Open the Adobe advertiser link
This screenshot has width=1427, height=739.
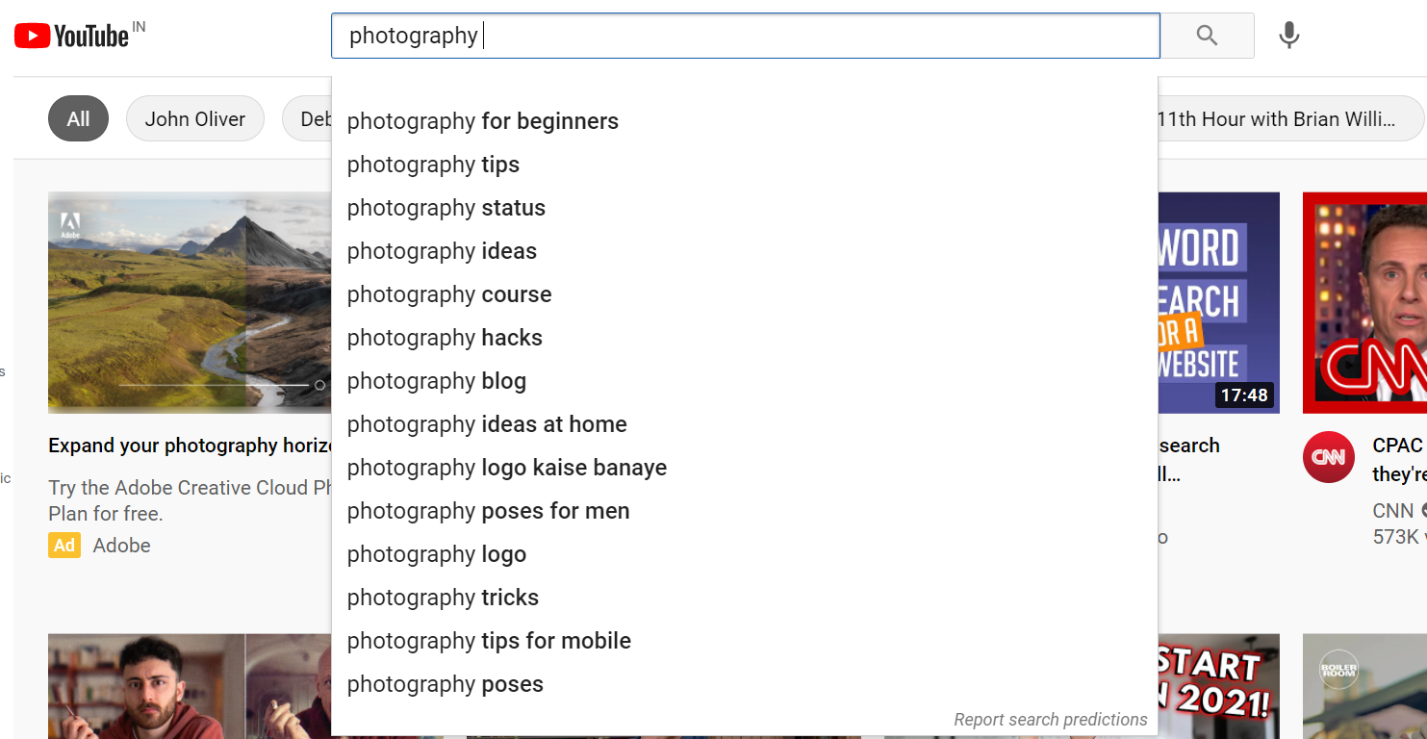coord(121,545)
